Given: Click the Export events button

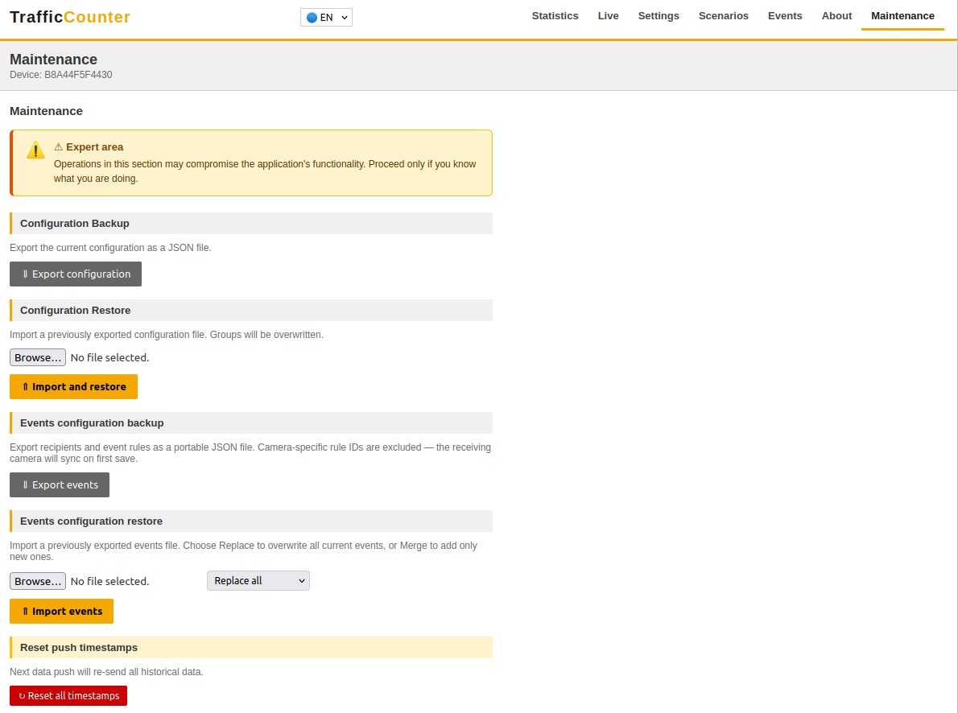Looking at the screenshot, I should click(60, 484).
